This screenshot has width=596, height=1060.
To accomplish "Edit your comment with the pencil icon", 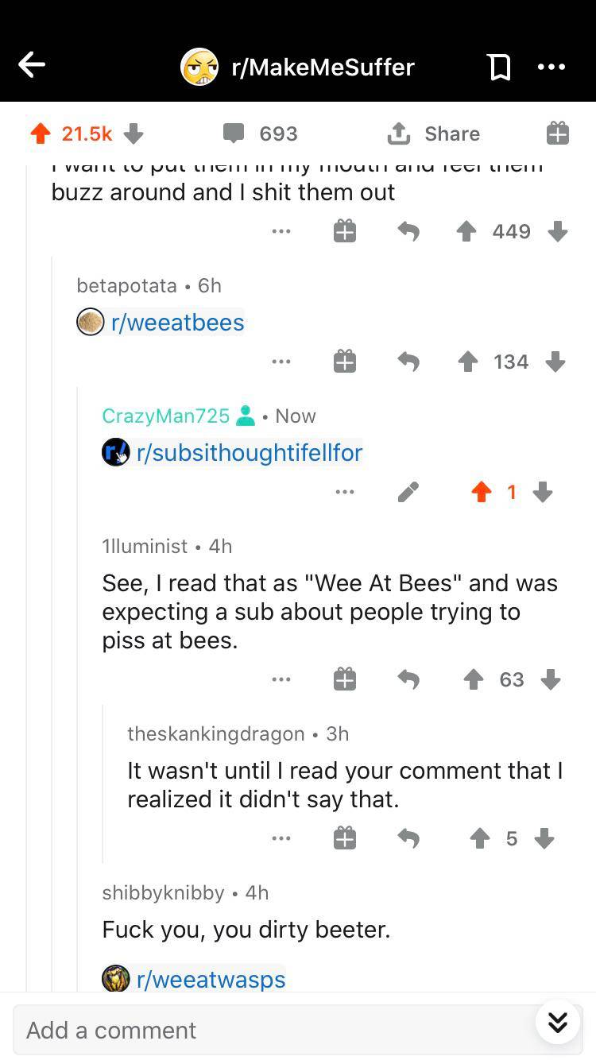I will coord(408,492).
